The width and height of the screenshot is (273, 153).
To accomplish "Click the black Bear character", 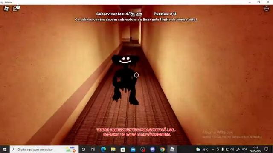I will point(125,79).
